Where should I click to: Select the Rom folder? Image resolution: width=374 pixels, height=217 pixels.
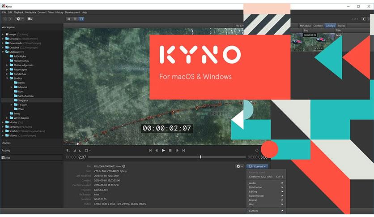pos(19,91)
